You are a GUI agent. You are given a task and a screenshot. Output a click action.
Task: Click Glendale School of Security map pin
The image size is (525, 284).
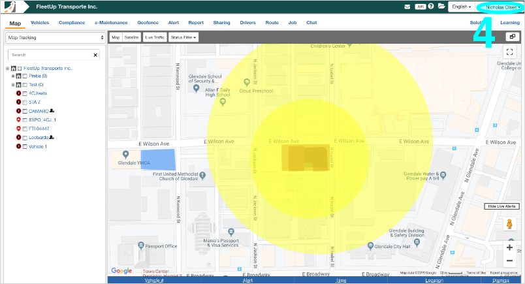pyautogui.click(x=197, y=88)
